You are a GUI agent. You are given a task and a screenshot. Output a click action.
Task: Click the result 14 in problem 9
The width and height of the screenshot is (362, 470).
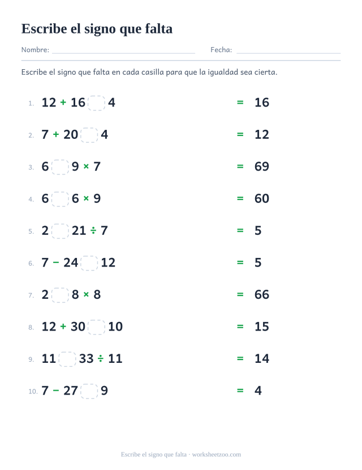pos(262,359)
